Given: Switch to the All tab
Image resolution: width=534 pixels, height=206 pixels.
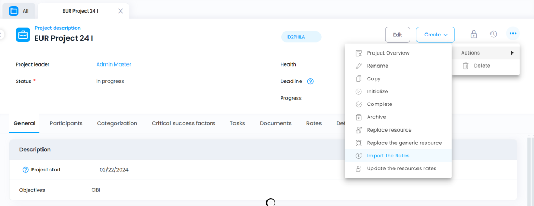Looking at the screenshot, I should [x=19, y=11].
